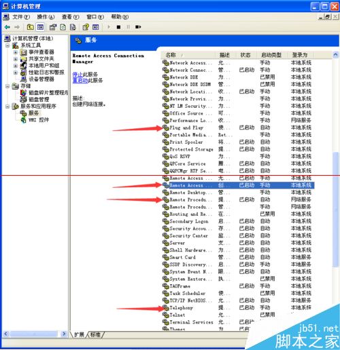Toggle the Show/Hide console tree icon
Screen dimensions: 340x350
click(x=40, y=27)
